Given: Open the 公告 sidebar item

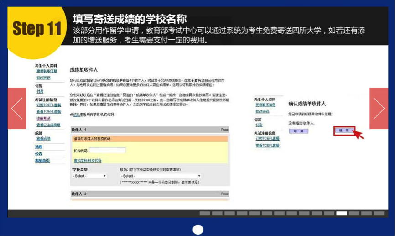Looking at the screenshot, I should 39,154.
